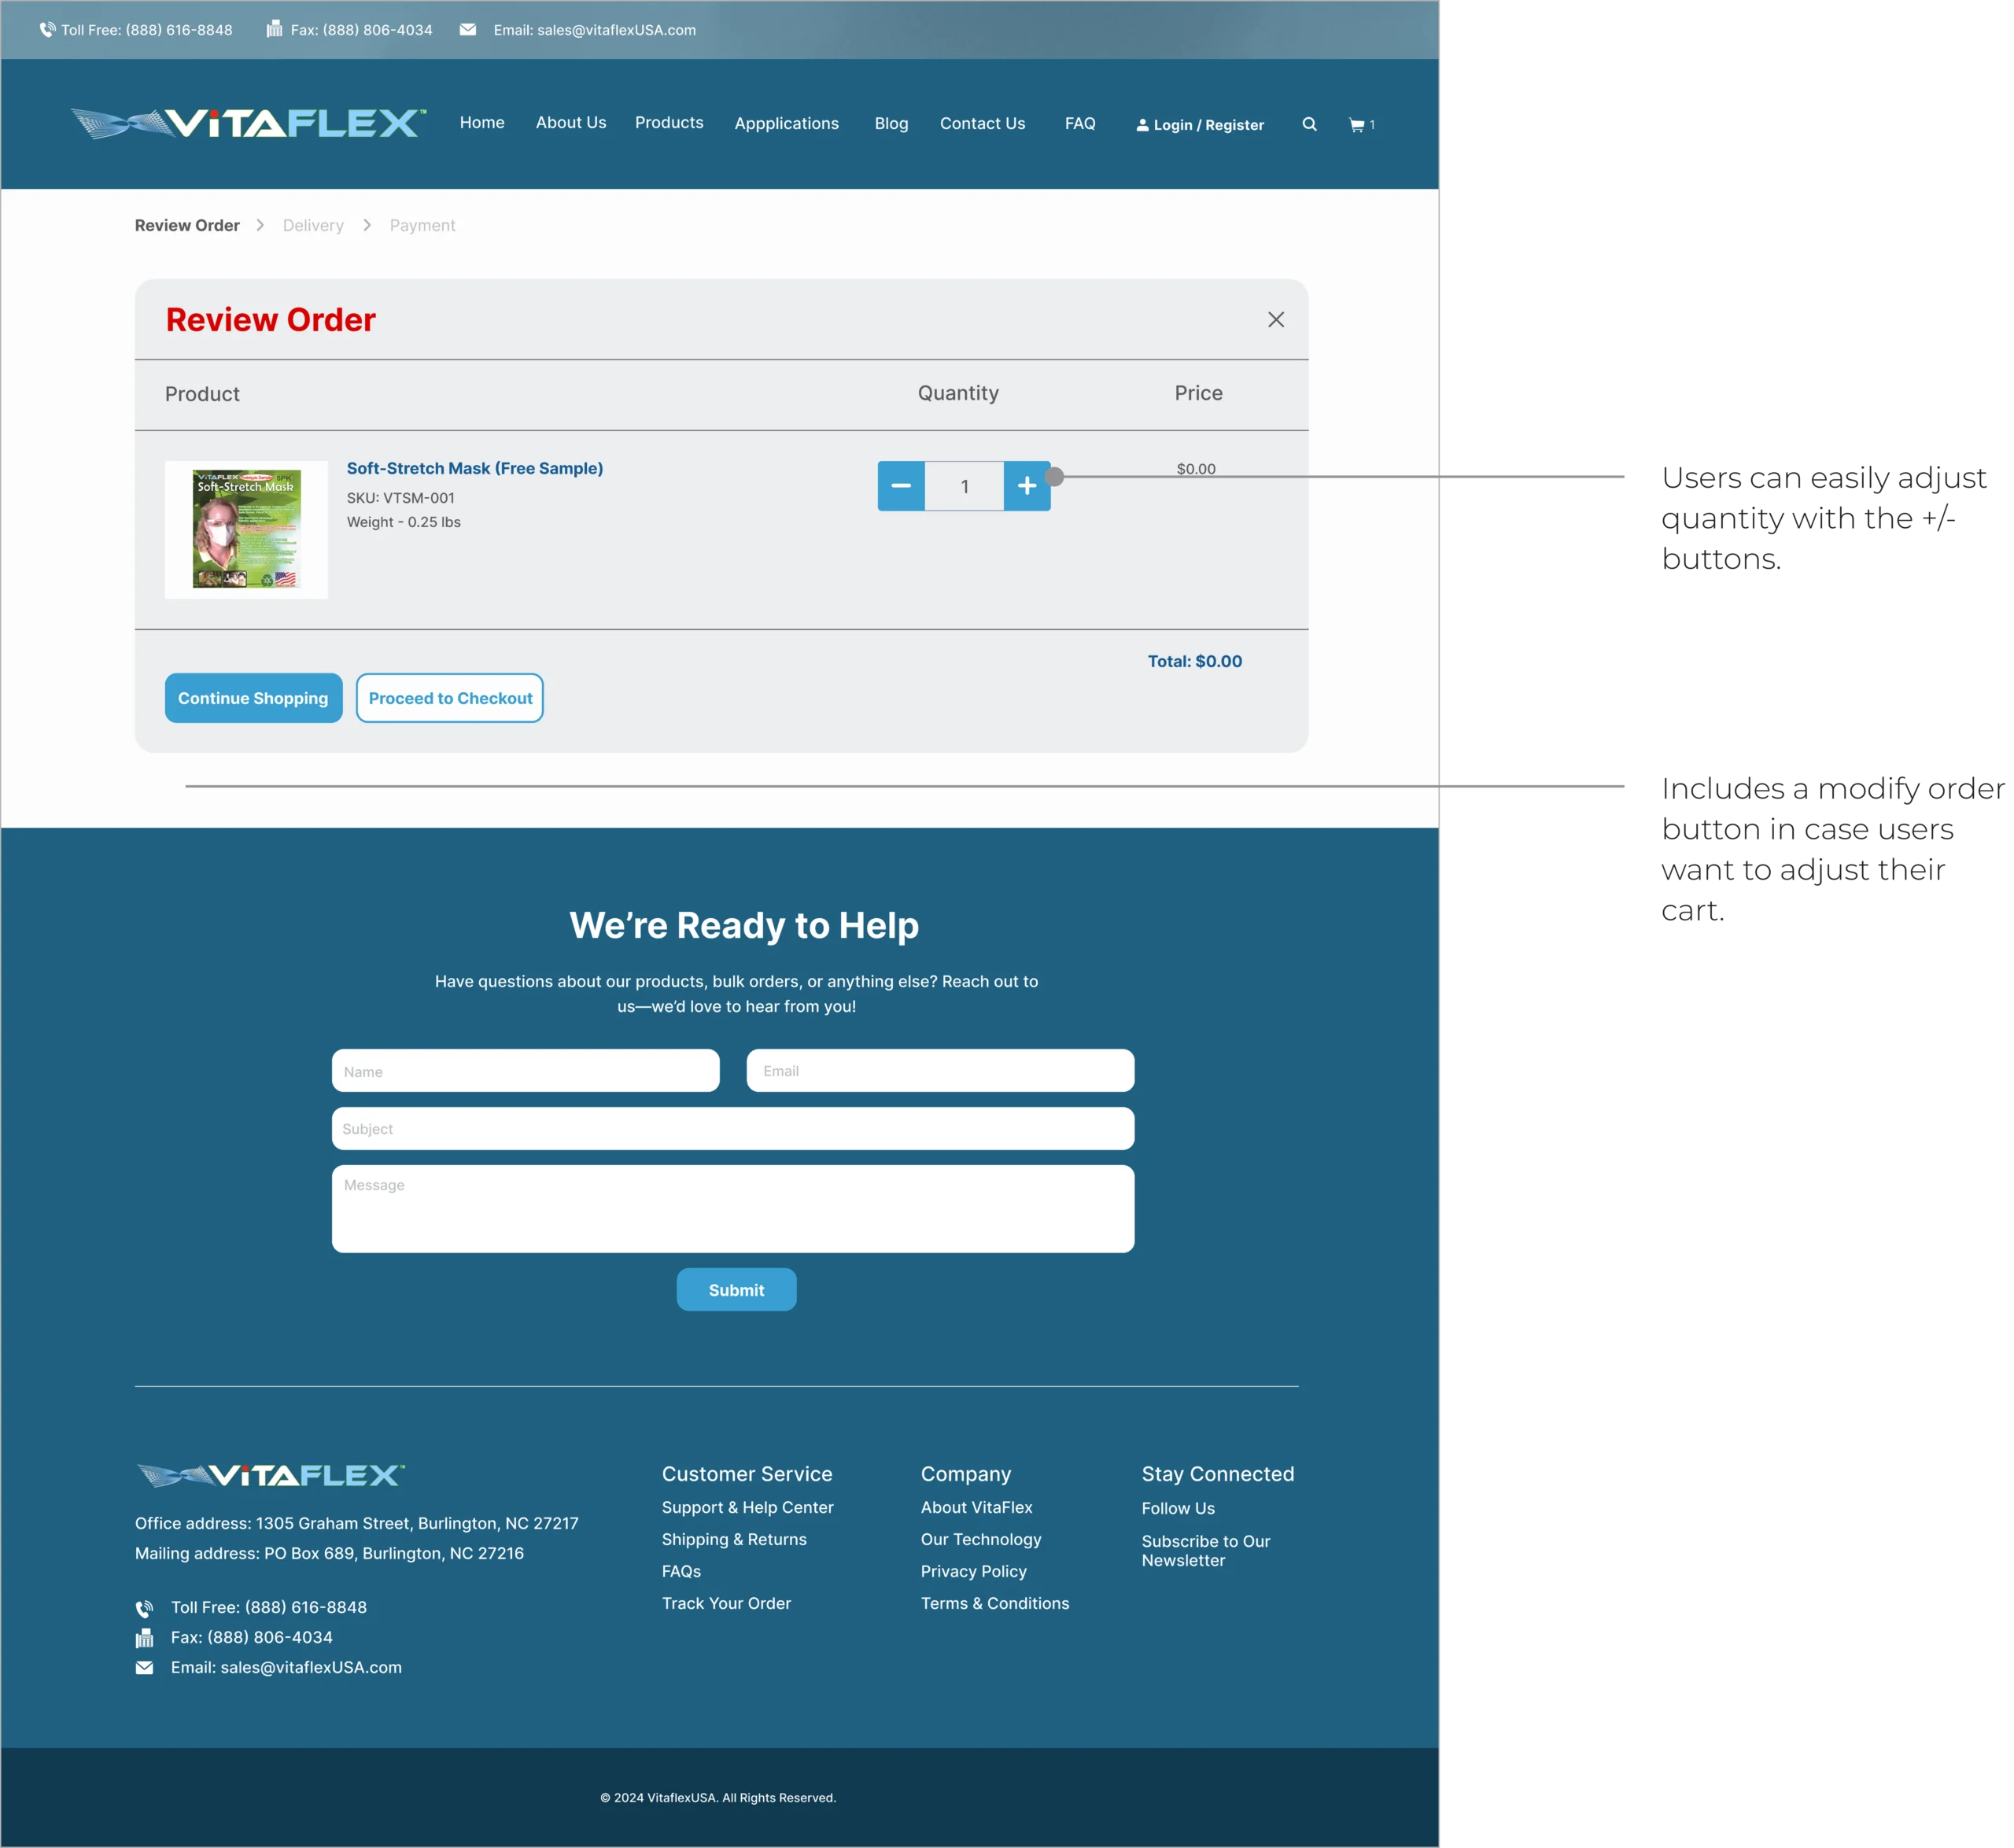Click the email envelope icon in top bar
Screen dimensions: 2014x1848
click(x=468, y=30)
